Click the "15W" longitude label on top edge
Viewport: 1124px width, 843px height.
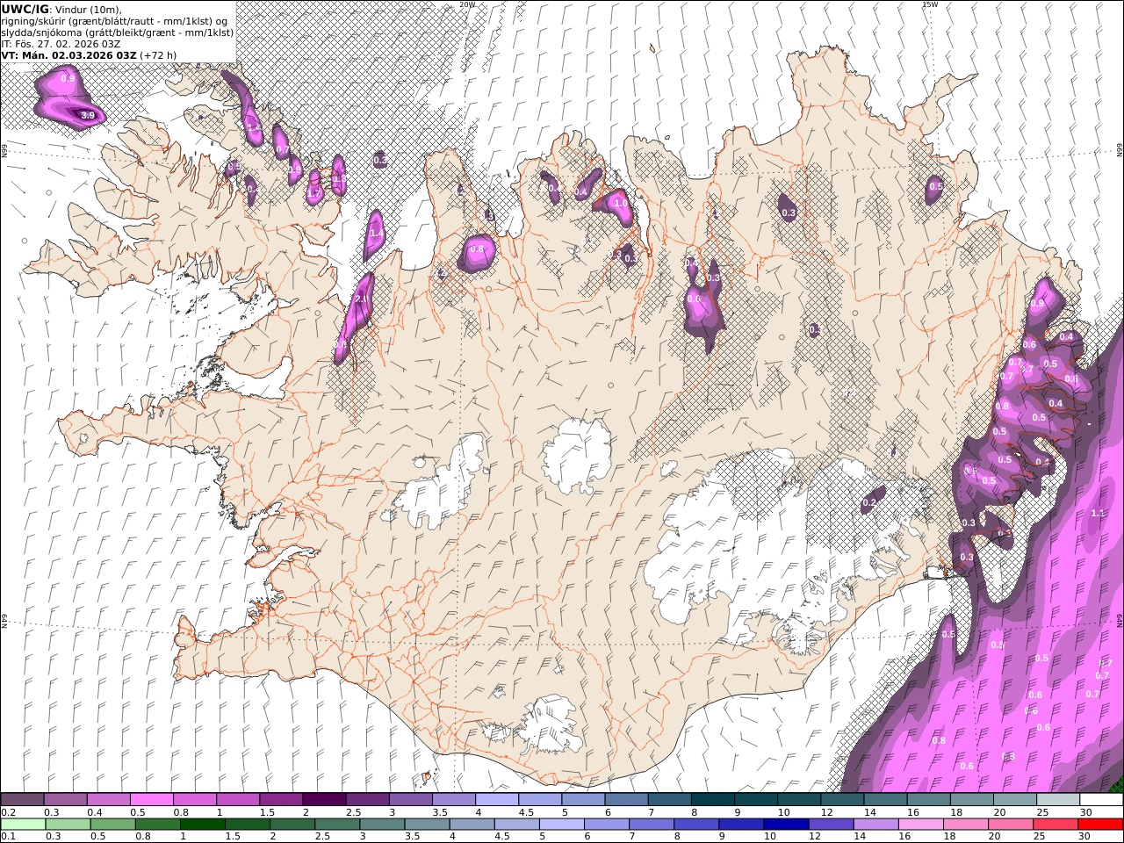(930, 4)
